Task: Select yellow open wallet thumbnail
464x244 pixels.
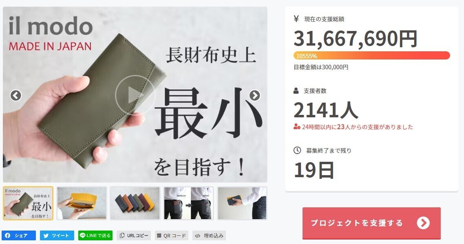Action: point(82,203)
